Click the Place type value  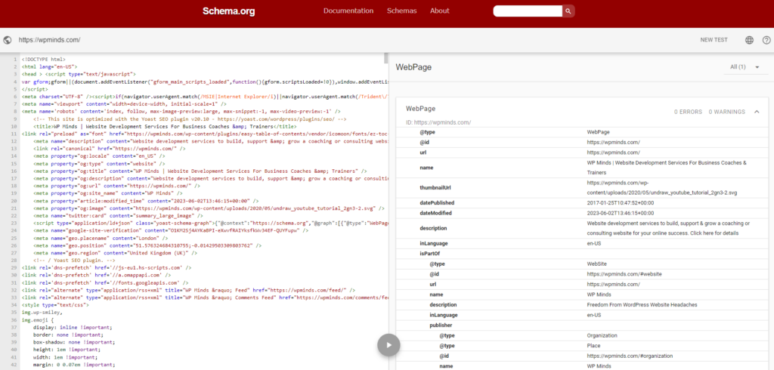tap(593, 346)
